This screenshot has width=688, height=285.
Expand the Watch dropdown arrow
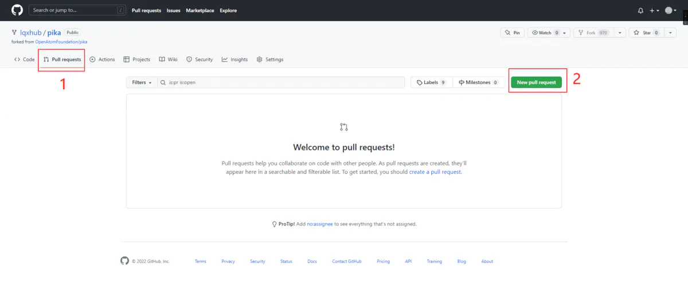point(565,33)
